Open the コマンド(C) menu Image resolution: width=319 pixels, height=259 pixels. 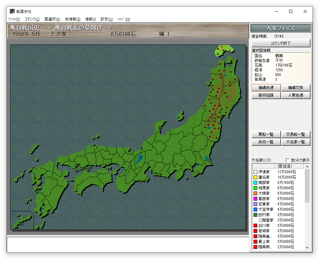(32, 19)
